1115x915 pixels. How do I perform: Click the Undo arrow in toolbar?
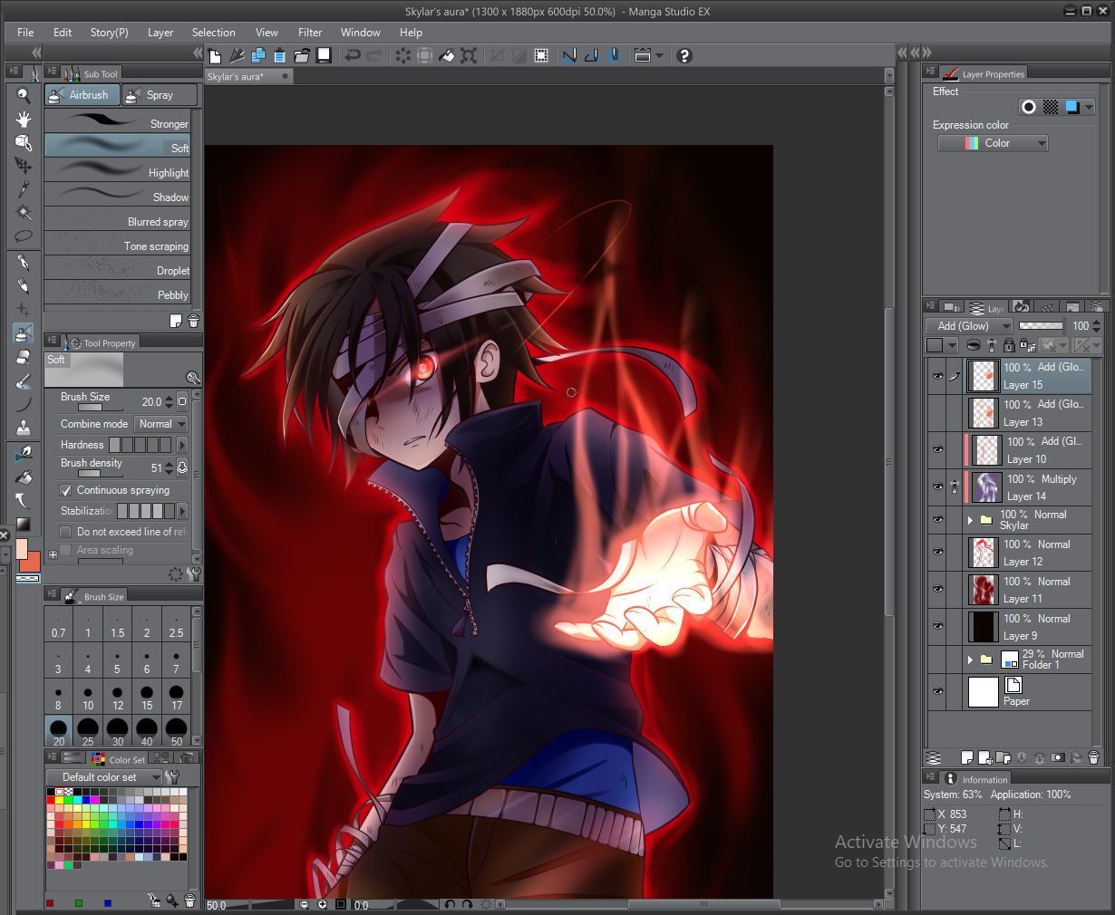click(353, 56)
